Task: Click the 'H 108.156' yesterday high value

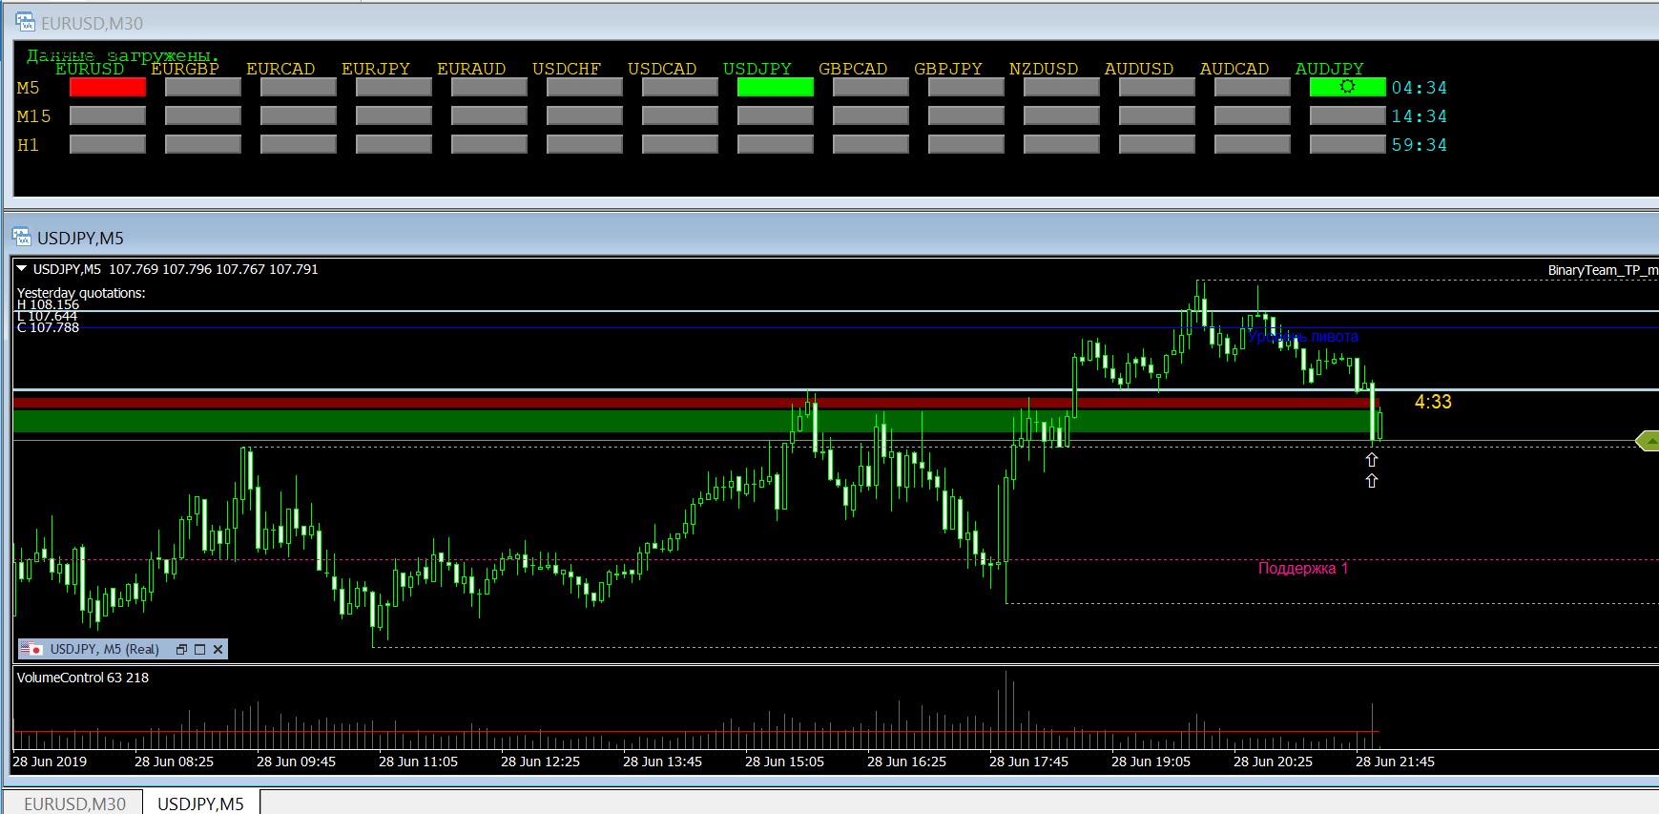Action: click(49, 304)
